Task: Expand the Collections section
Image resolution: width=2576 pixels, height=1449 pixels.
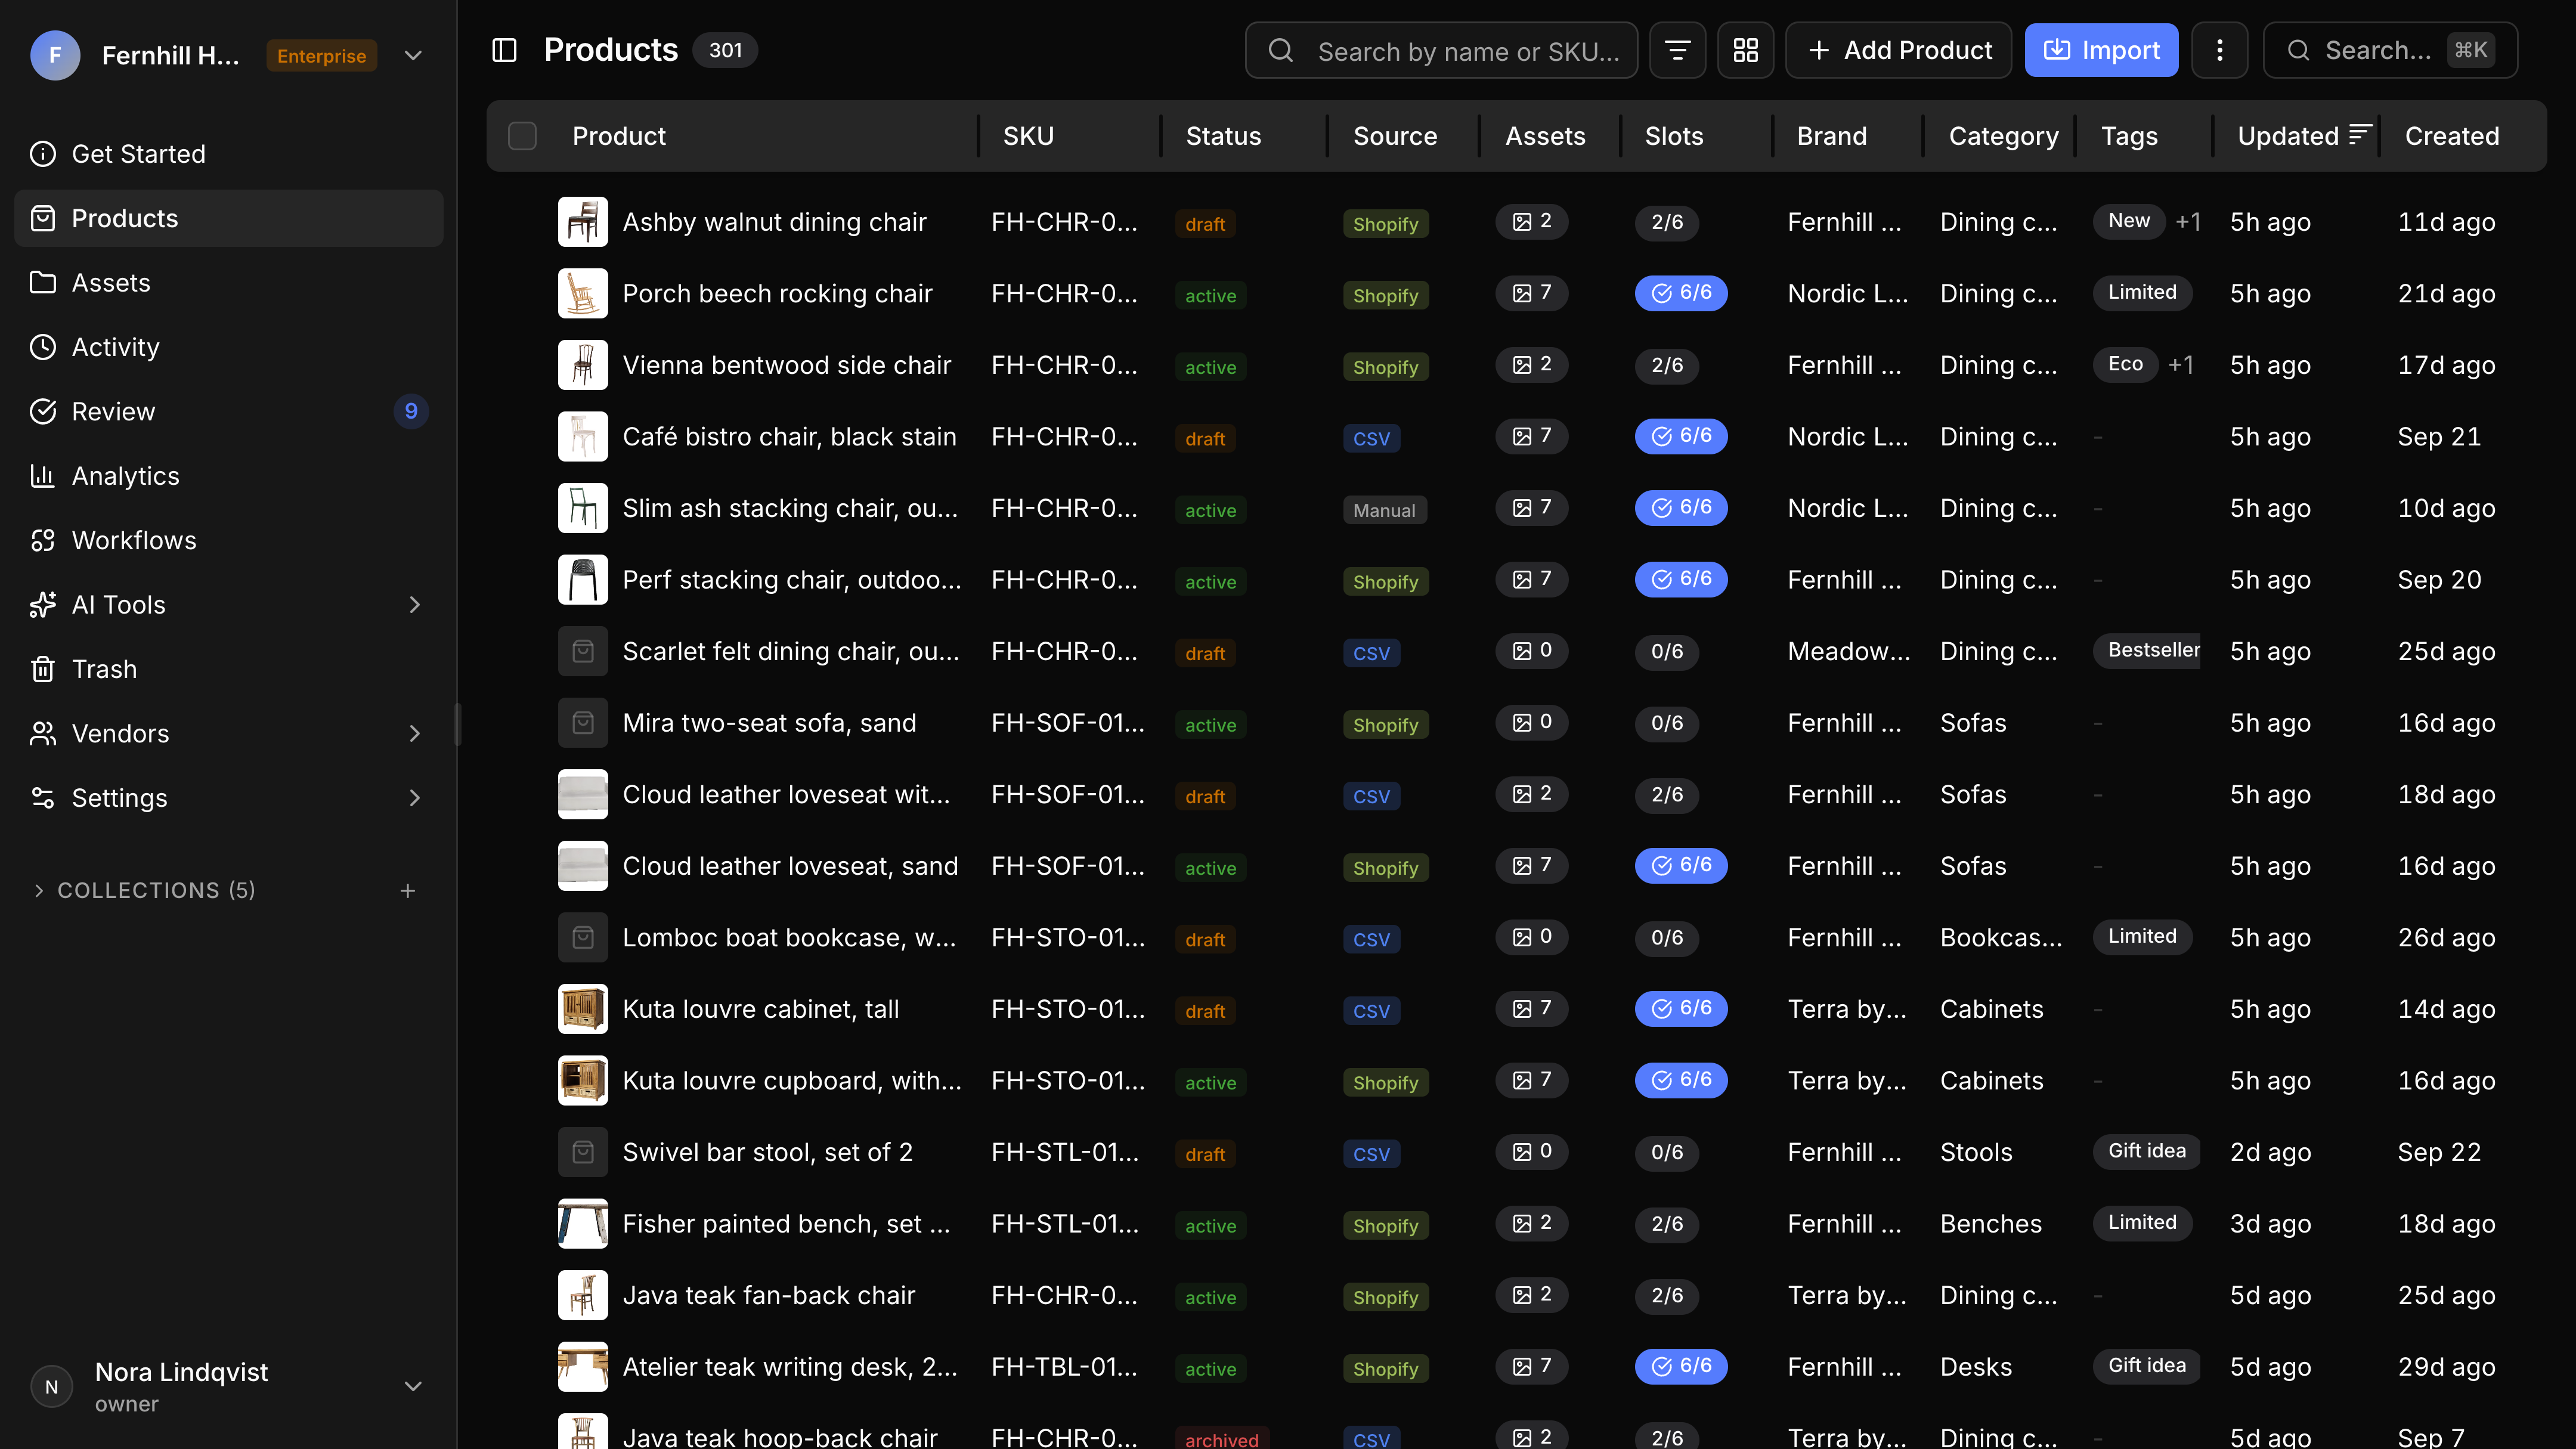Action: (x=38, y=891)
